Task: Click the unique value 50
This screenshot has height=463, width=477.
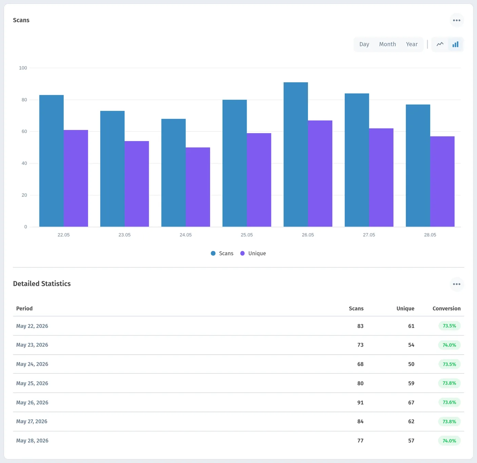Action: coord(411,364)
